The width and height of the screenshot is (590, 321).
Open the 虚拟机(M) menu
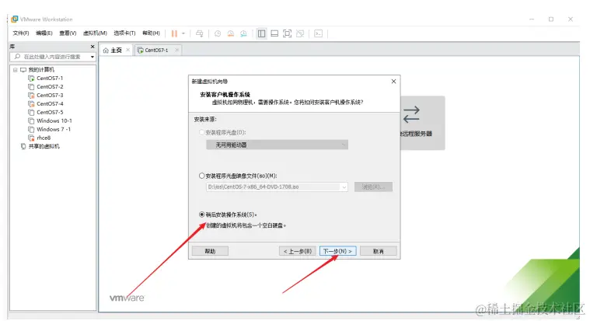coord(95,33)
